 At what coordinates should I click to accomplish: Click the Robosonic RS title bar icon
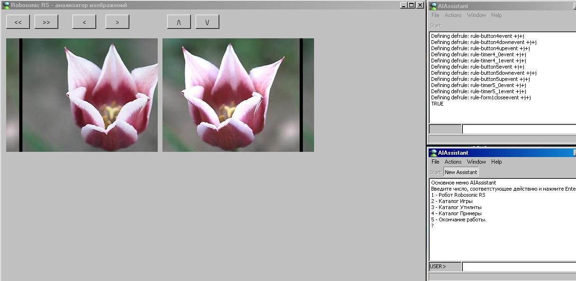(7, 5)
